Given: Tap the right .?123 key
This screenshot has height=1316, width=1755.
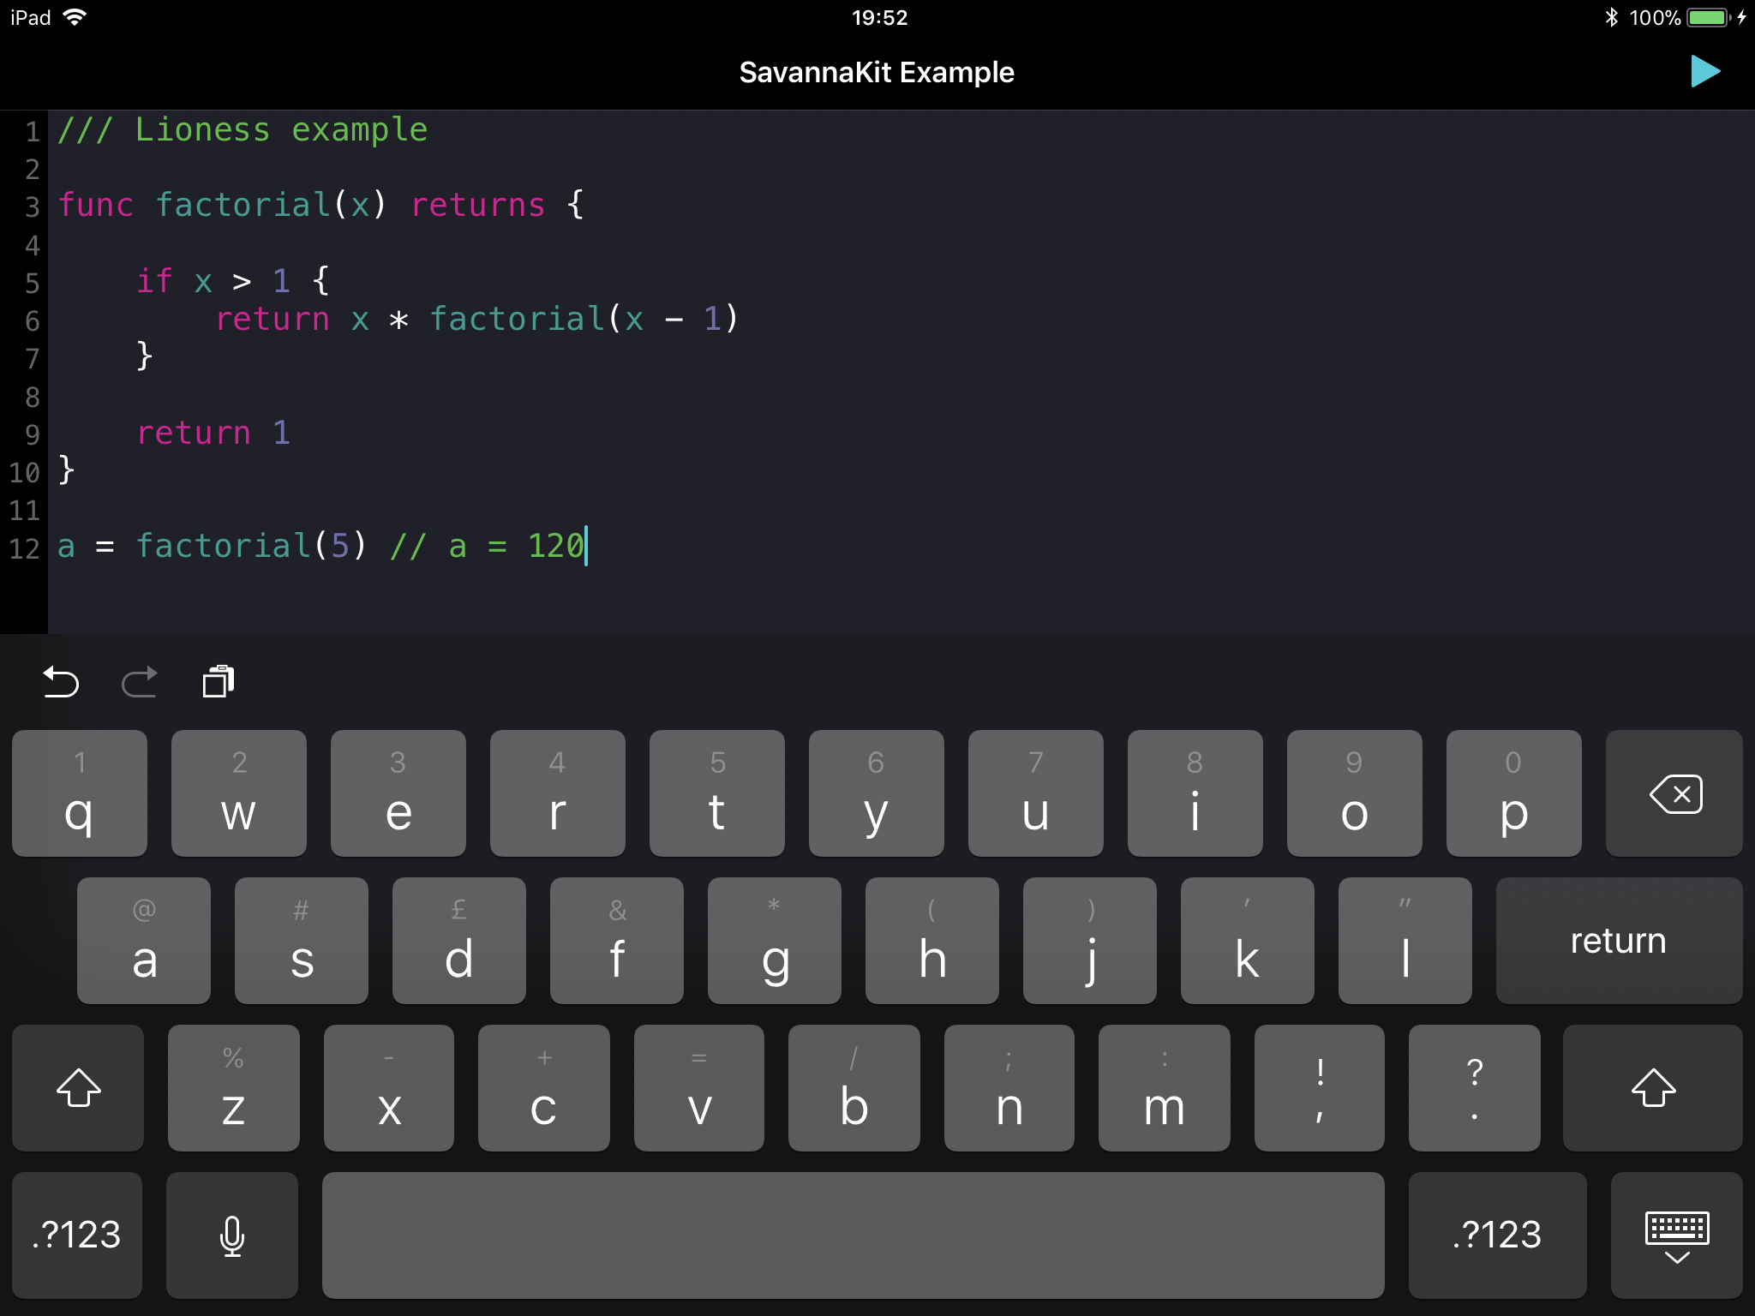Looking at the screenshot, I should [x=1498, y=1235].
